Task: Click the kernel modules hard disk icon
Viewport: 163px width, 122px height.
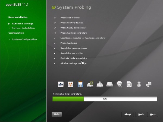Action: pos(100,84)
